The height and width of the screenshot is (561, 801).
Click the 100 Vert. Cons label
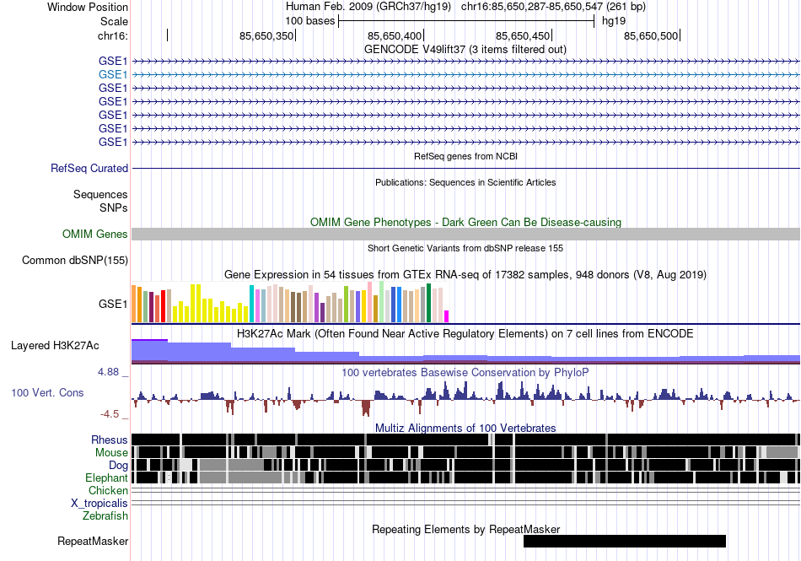(x=47, y=393)
